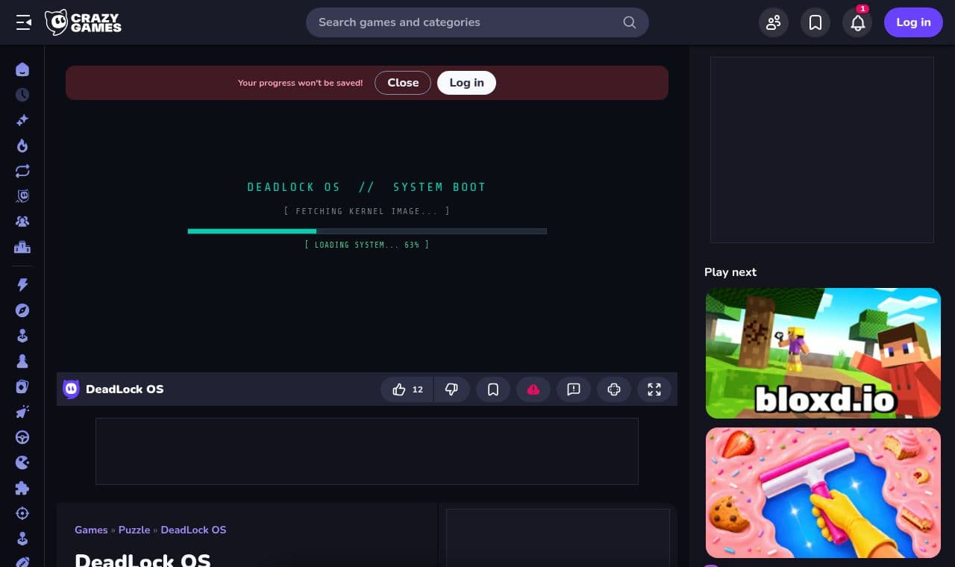Open saved games bookmark in header
This screenshot has width=955, height=567.
[x=815, y=22]
